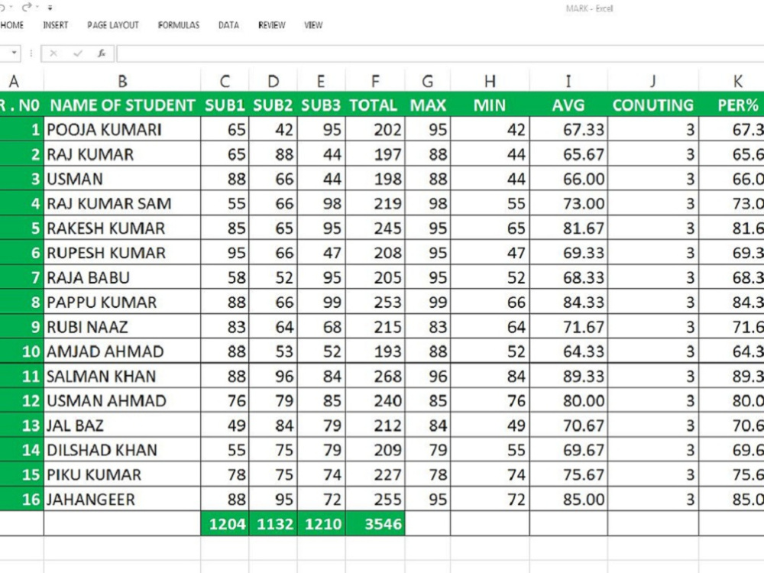The height and width of the screenshot is (573, 764).
Task: Click the MIN header cell
Action: click(x=490, y=104)
